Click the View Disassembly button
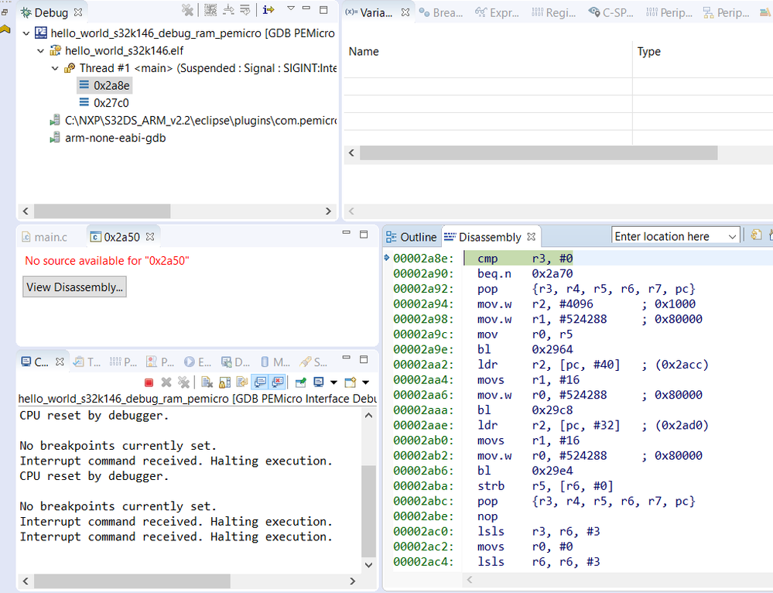Image resolution: width=773 pixels, height=593 pixels. pos(74,287)
